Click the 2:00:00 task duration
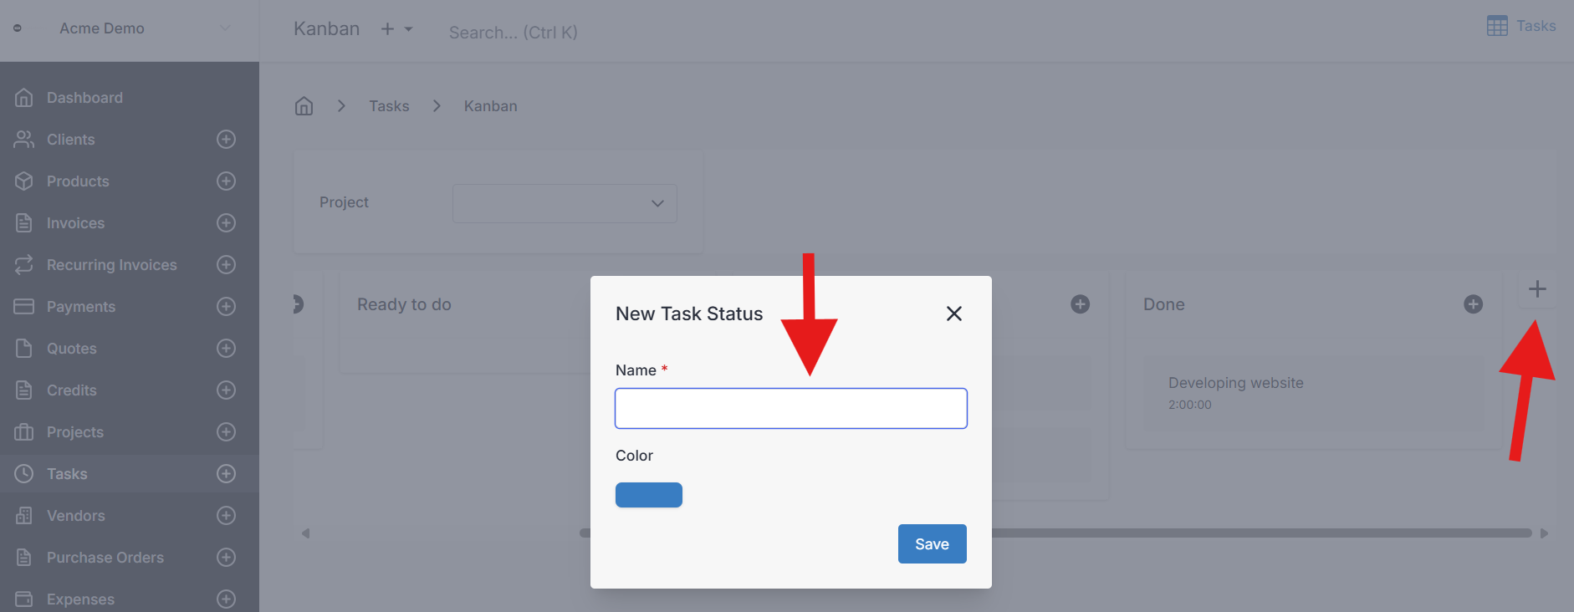Image resolution: width=1574 pixels, height=612 pixels. coord(1189,405)
